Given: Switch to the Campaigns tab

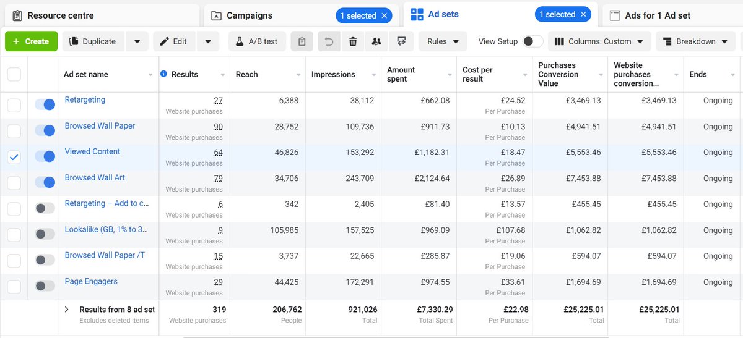Looking at the screenshot, I should click(249, 15).
